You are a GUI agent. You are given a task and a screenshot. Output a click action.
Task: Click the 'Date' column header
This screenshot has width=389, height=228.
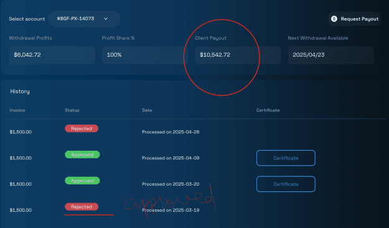[147, 110]
